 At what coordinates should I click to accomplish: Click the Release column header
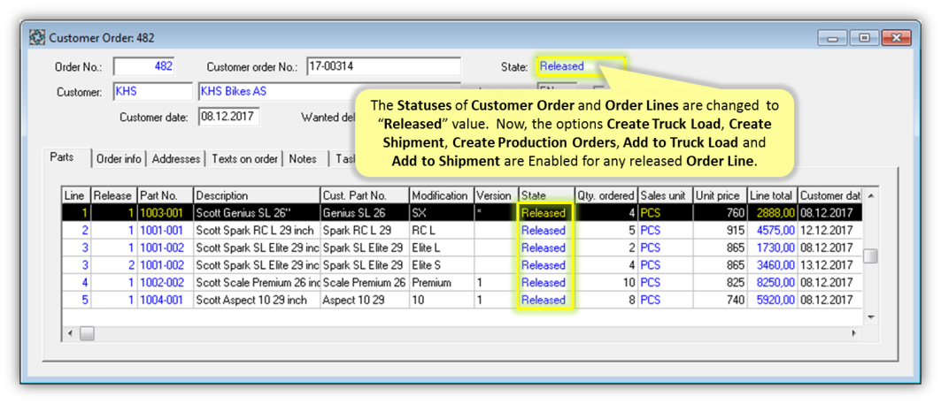pyautogui.click(x=113, y=195)
